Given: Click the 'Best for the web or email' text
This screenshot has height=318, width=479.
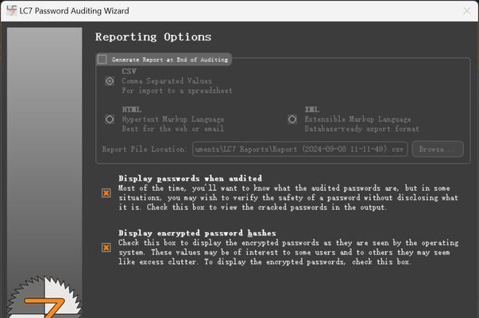Looking at the screenshot, I should (x=172, y=129).
